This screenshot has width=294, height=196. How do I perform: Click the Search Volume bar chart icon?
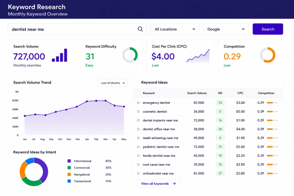59,55
